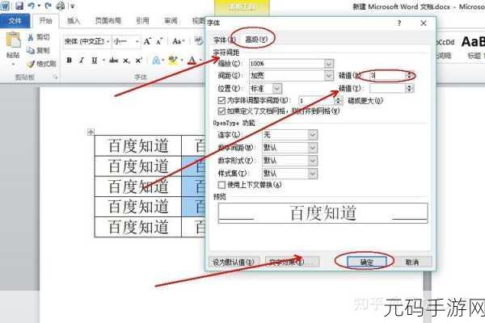Click 设为默认值 (Set As Default) button
The image size is (485, 323).
tap(234, 262)
